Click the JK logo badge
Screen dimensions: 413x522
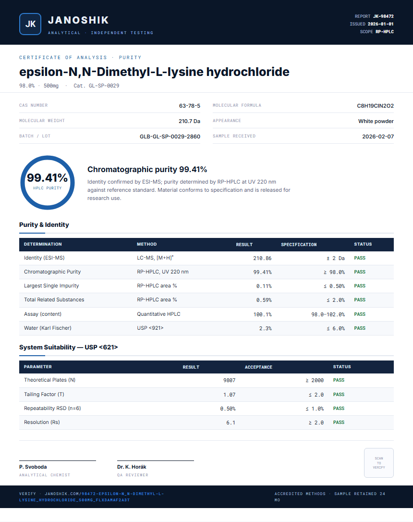click(30, 24)
